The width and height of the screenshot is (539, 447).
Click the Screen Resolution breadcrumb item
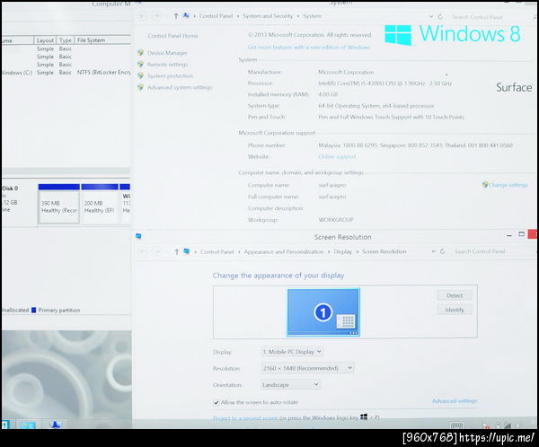click(384, 252)
